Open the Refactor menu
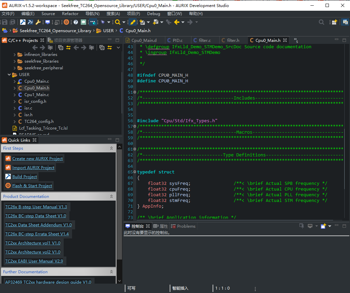Viewport: 350px width, 293px height. tap(70, 14)
